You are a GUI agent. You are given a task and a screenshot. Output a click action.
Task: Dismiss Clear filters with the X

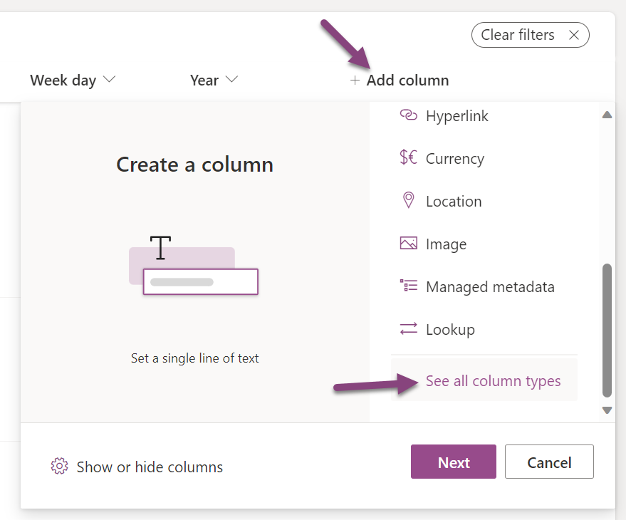(x=574, y=35)
